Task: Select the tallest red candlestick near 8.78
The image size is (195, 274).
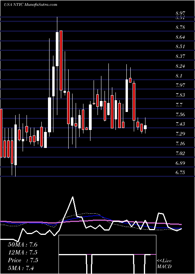Action: (61, 60)
